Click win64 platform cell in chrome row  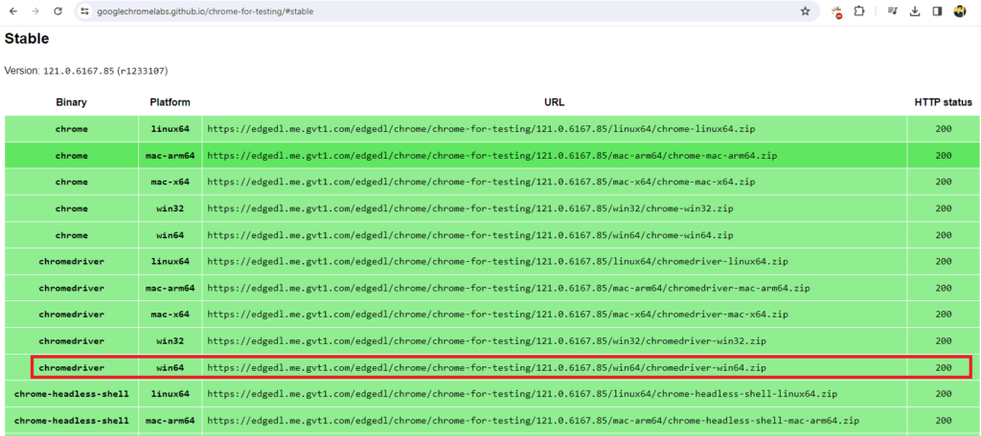[171, 235]
